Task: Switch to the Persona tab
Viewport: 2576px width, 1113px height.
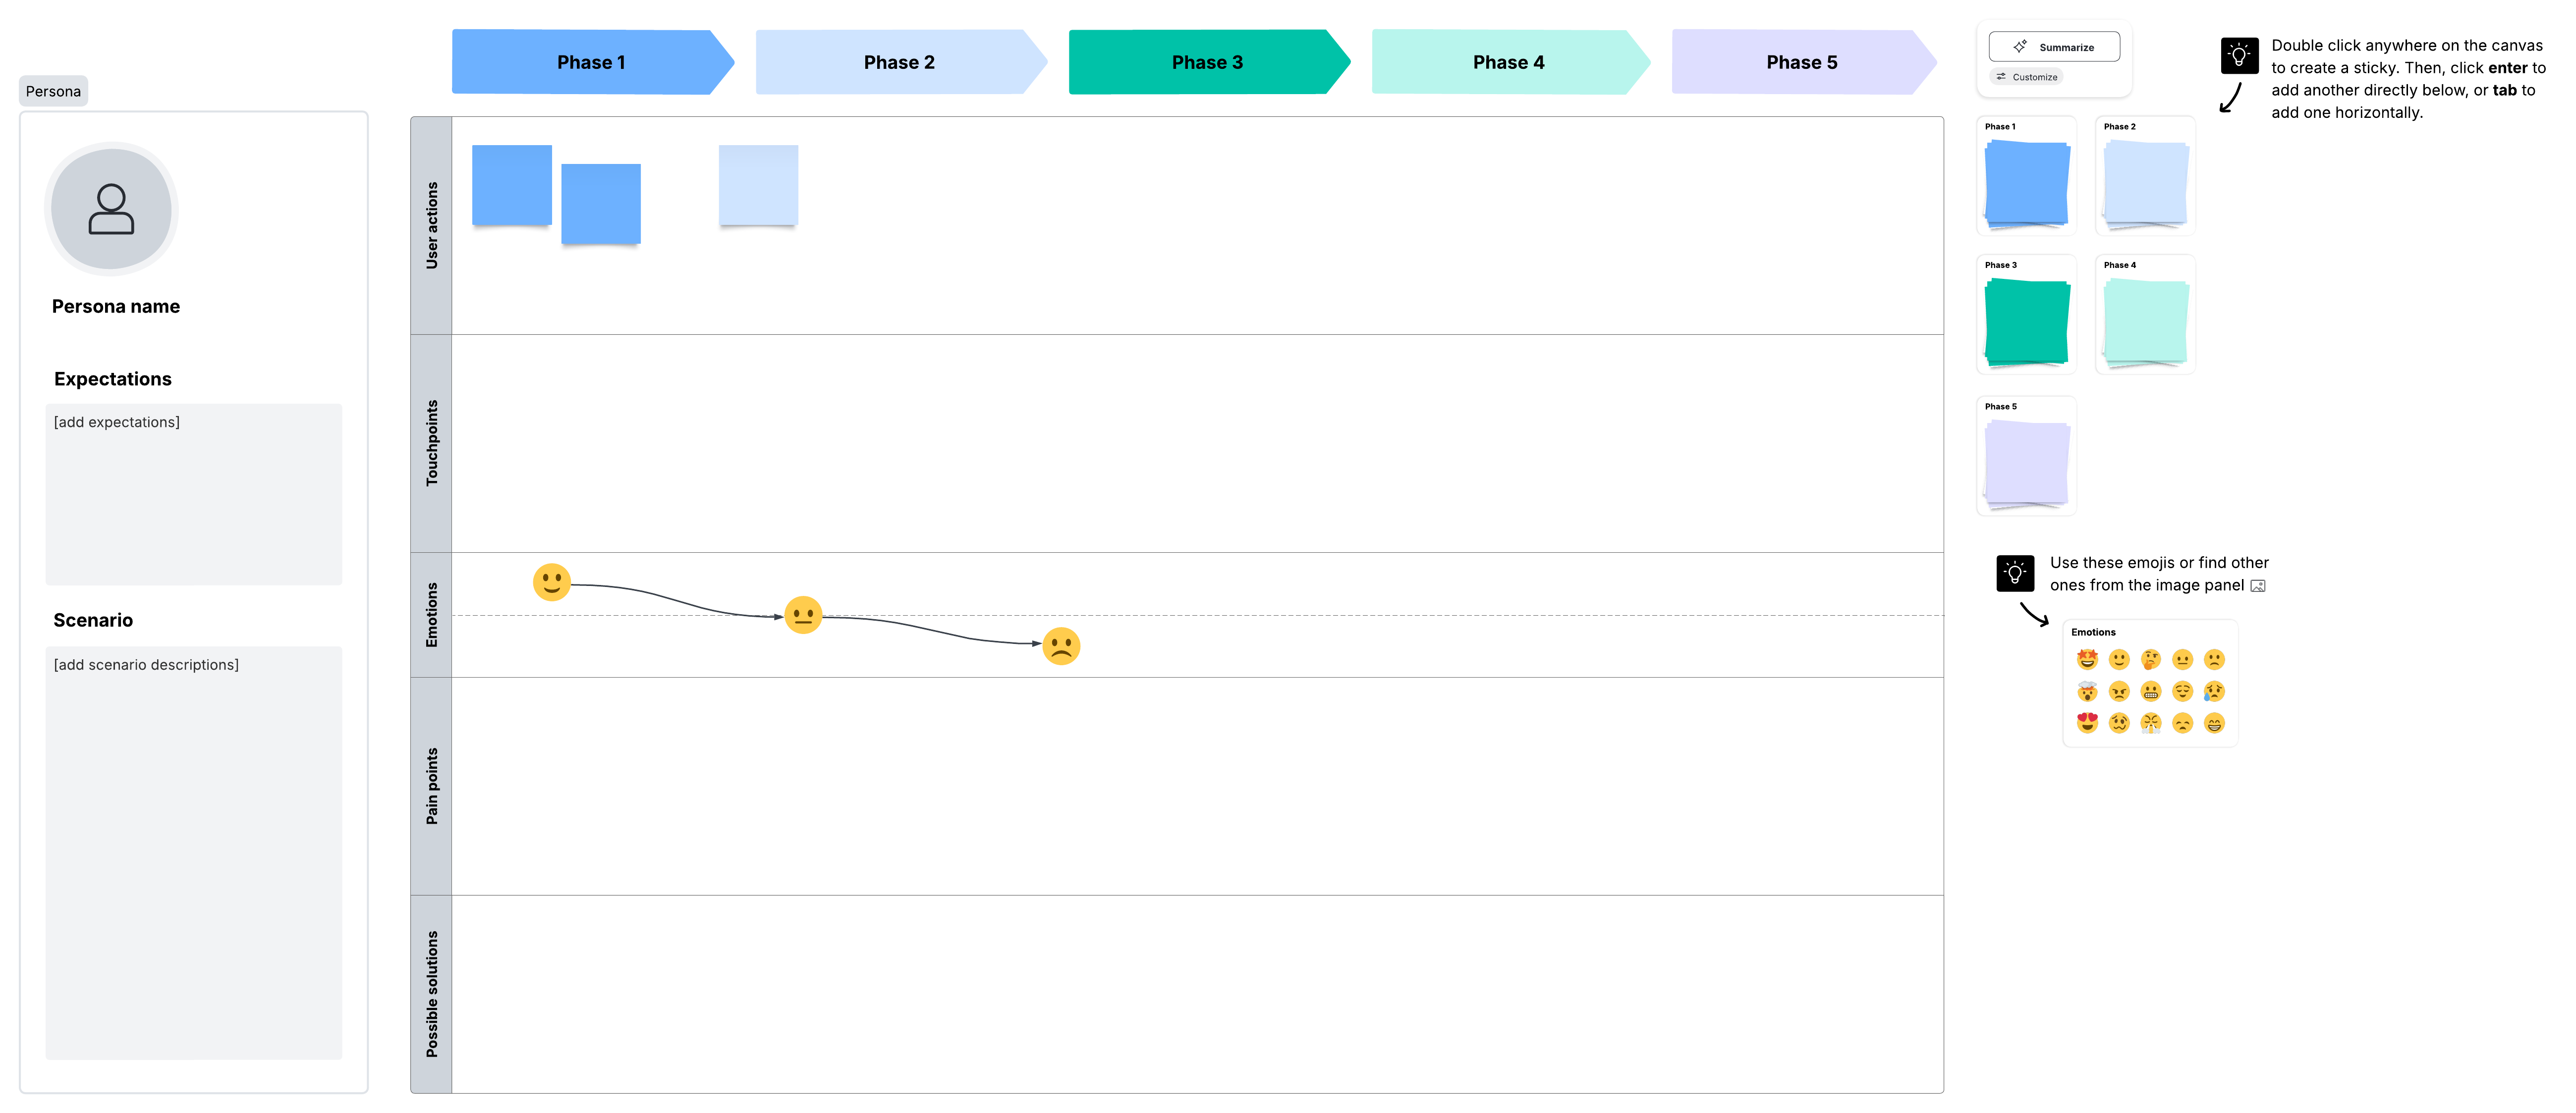Action: coord(53,91)
